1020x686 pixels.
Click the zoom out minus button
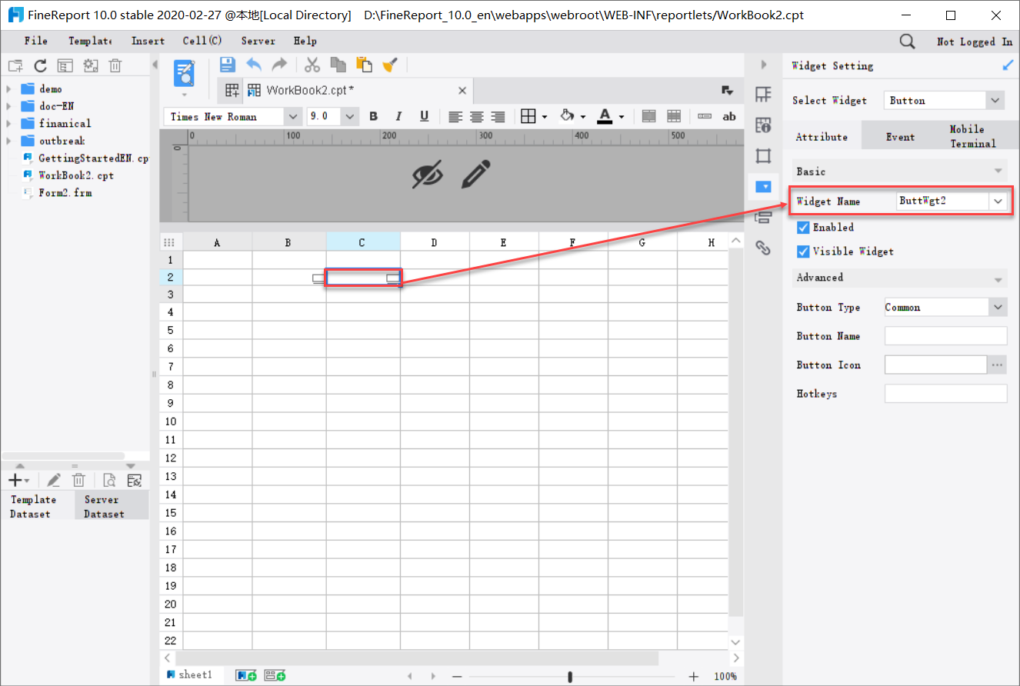[x=457, y=676]
